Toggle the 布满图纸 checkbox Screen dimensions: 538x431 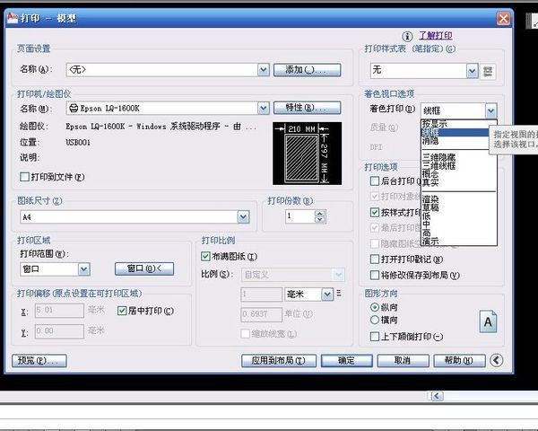pyautogui.click(x=205, y=256)
